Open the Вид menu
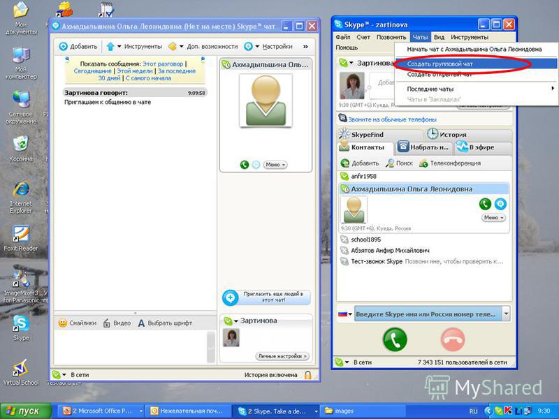The width and height of the screenshot is (559, 419). [x=439, y=37]
